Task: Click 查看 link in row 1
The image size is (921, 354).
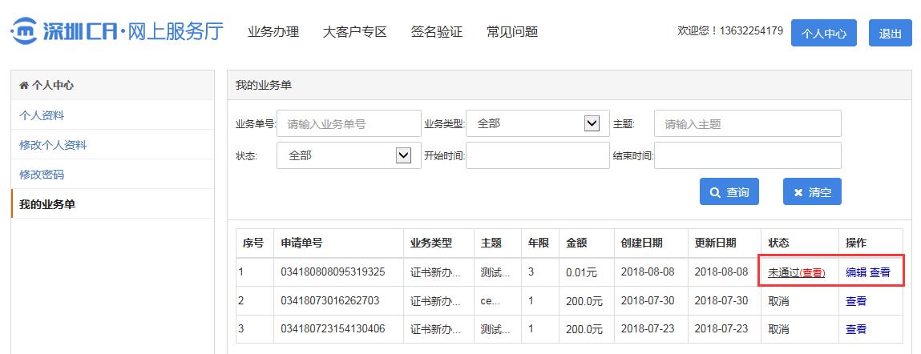Action: [x=880, y=272]
